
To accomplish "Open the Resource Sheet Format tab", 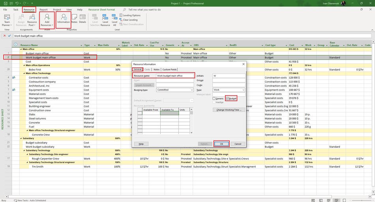I will point(101,9).
